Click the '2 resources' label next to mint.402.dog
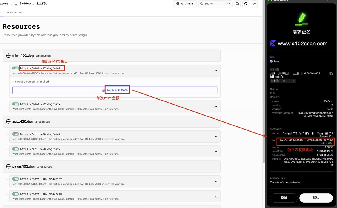This screenshot has width=337, height=208. coord(43,56)
